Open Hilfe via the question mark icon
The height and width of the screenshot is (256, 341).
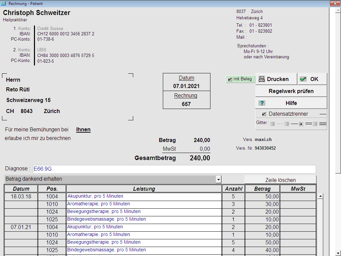coord(262,103)
